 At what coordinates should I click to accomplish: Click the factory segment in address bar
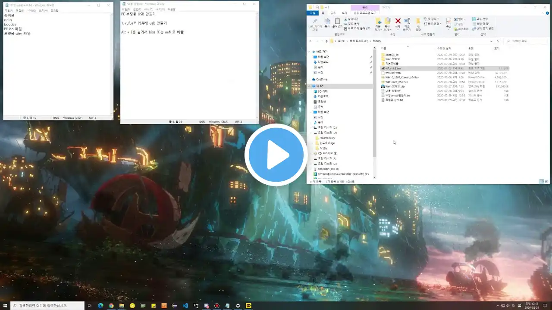click(377, 41)
